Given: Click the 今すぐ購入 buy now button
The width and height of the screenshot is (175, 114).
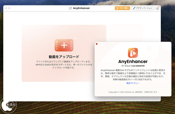Looking at the screenshot, I should click(x=122, y=8).
